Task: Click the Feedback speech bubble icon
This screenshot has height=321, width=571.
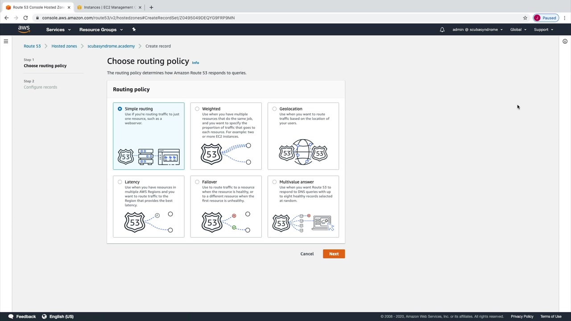Action: pos(11,317)
